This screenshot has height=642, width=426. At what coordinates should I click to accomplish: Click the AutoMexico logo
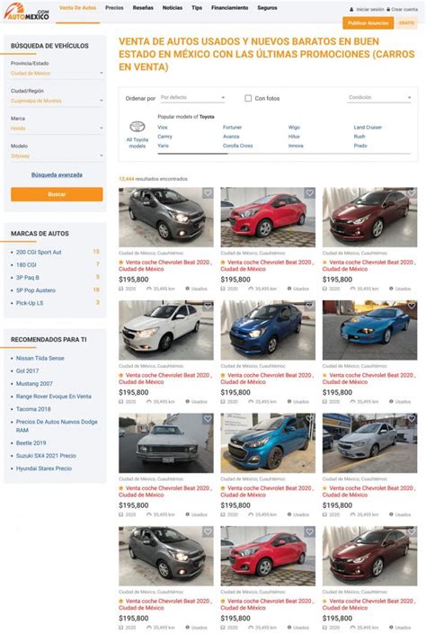click(27, 11)
